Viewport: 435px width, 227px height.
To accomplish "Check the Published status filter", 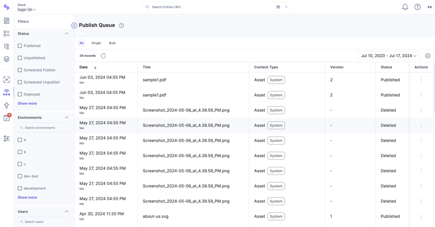I will (19, 46).
